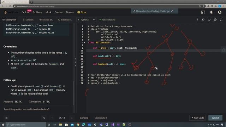Image resolution: width=226 pixels, height=127 pixels.
Task: Click the Contribute link
Action: (x=101, y=118)
